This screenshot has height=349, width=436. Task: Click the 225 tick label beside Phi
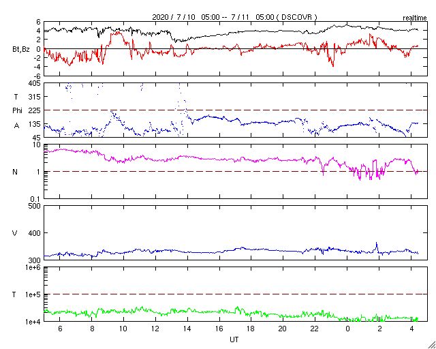[33, 110]
